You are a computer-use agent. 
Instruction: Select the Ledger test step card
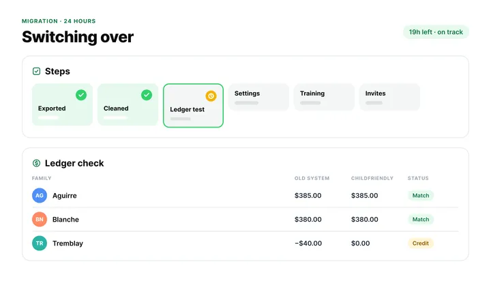coord(193,106)
